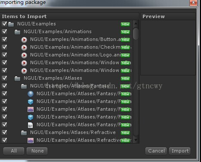Select the NGUI/Examples/Animations row label
Image resolution: width=201 pixels, height=162 pixels.
point(58,31)
